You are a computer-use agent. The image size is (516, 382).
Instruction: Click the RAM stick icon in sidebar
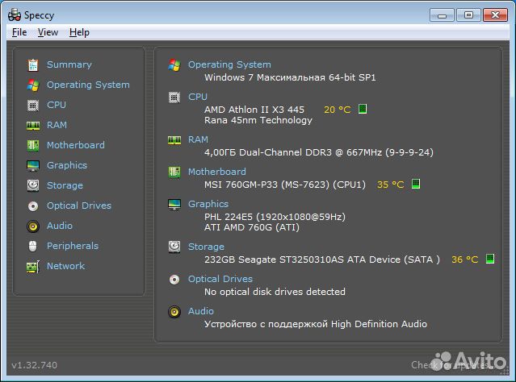coord(32,125)
